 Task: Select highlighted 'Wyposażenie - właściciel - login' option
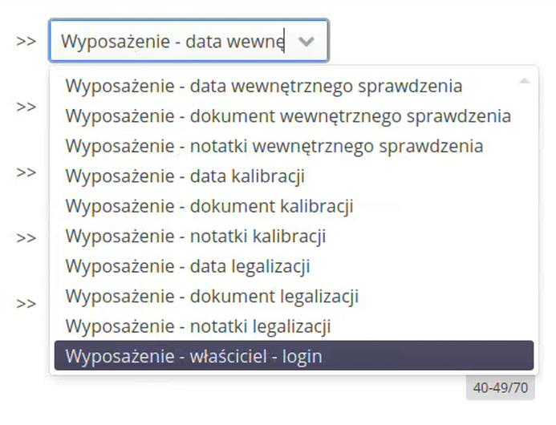(294, 356)
